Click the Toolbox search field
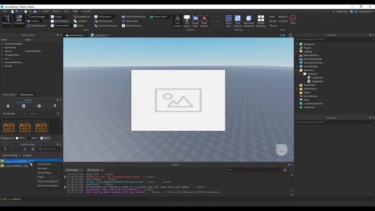This screenshot has height=211, width=375. (42, 114)
